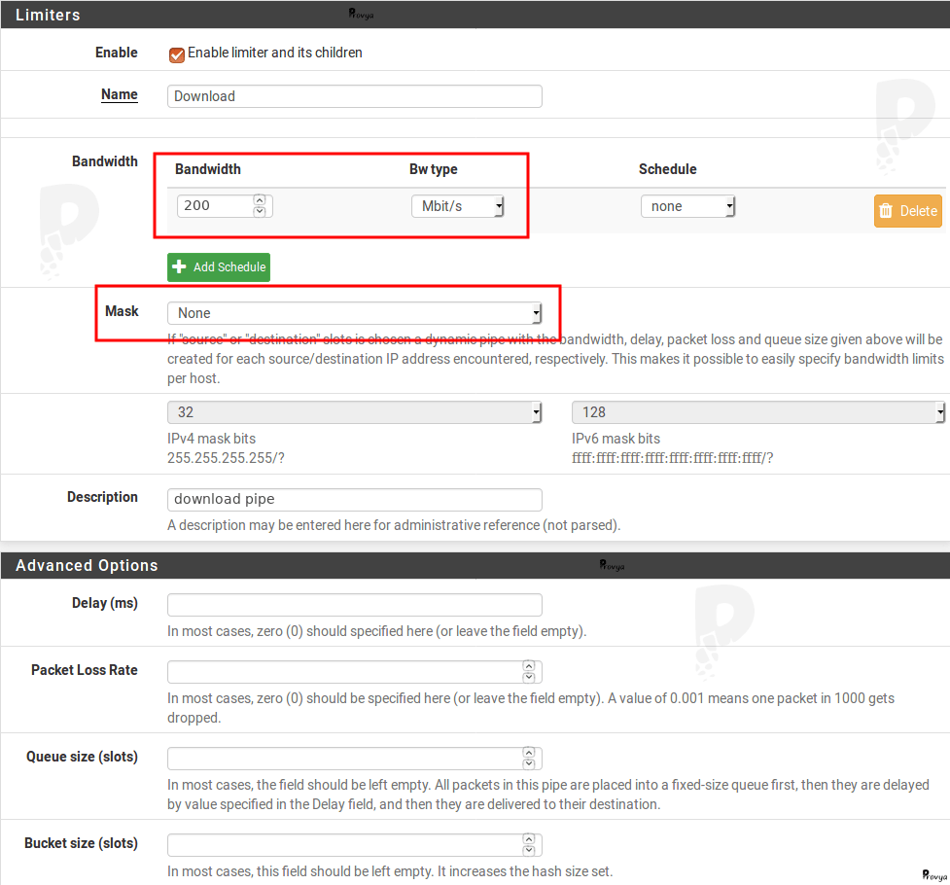Click the Description field with download pipe
This screenshot has width=950, height=885.
pyautogui.click(x=354, y=499)
